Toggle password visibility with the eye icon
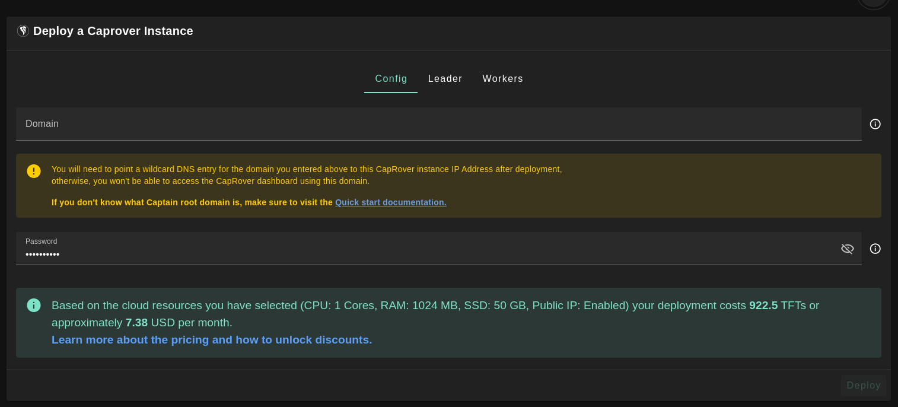Viewport: 898px width, 407px height. [847, 249]
